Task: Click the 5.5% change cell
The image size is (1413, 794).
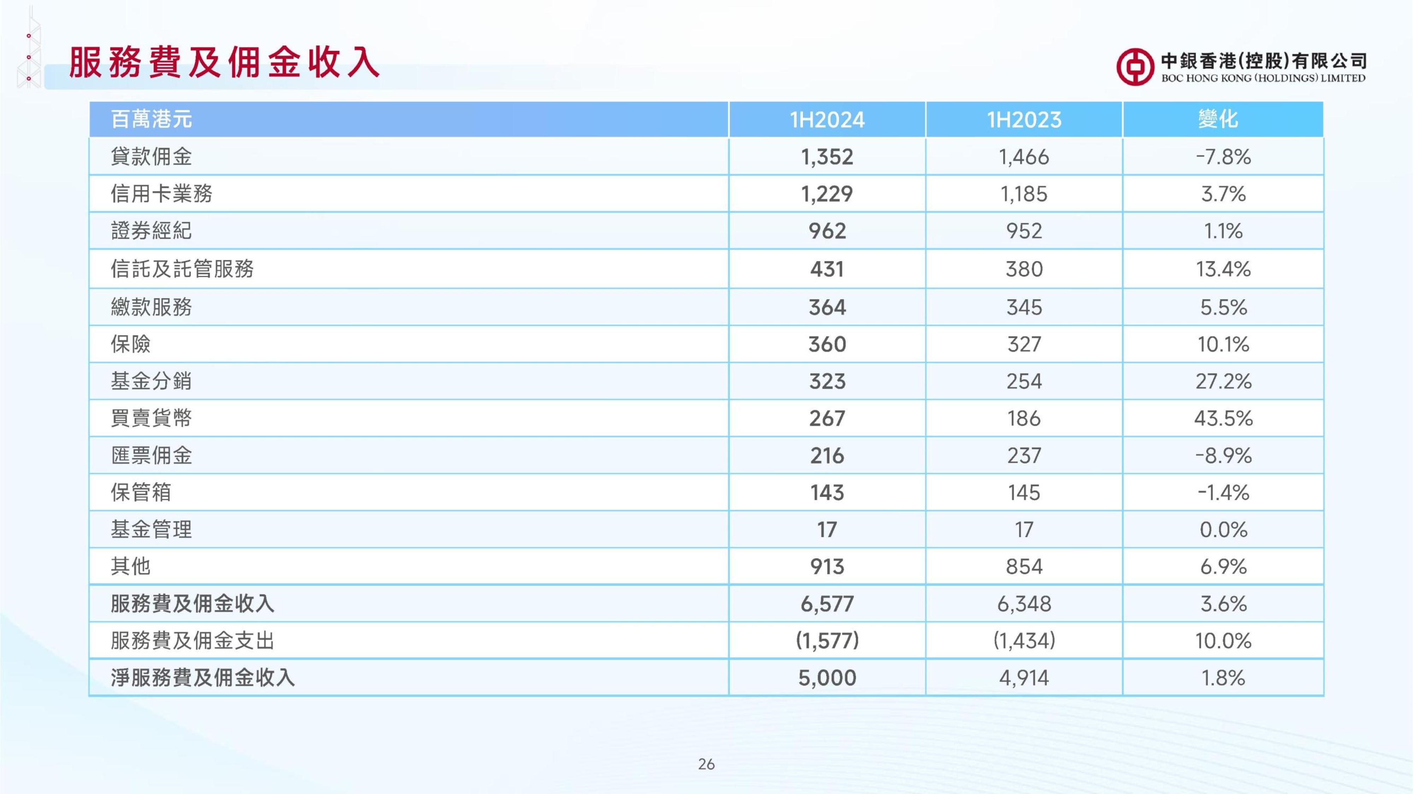Action: (1223, 307)
